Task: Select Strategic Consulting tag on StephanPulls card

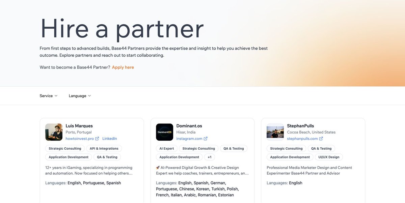Action: tap(286, 148)
